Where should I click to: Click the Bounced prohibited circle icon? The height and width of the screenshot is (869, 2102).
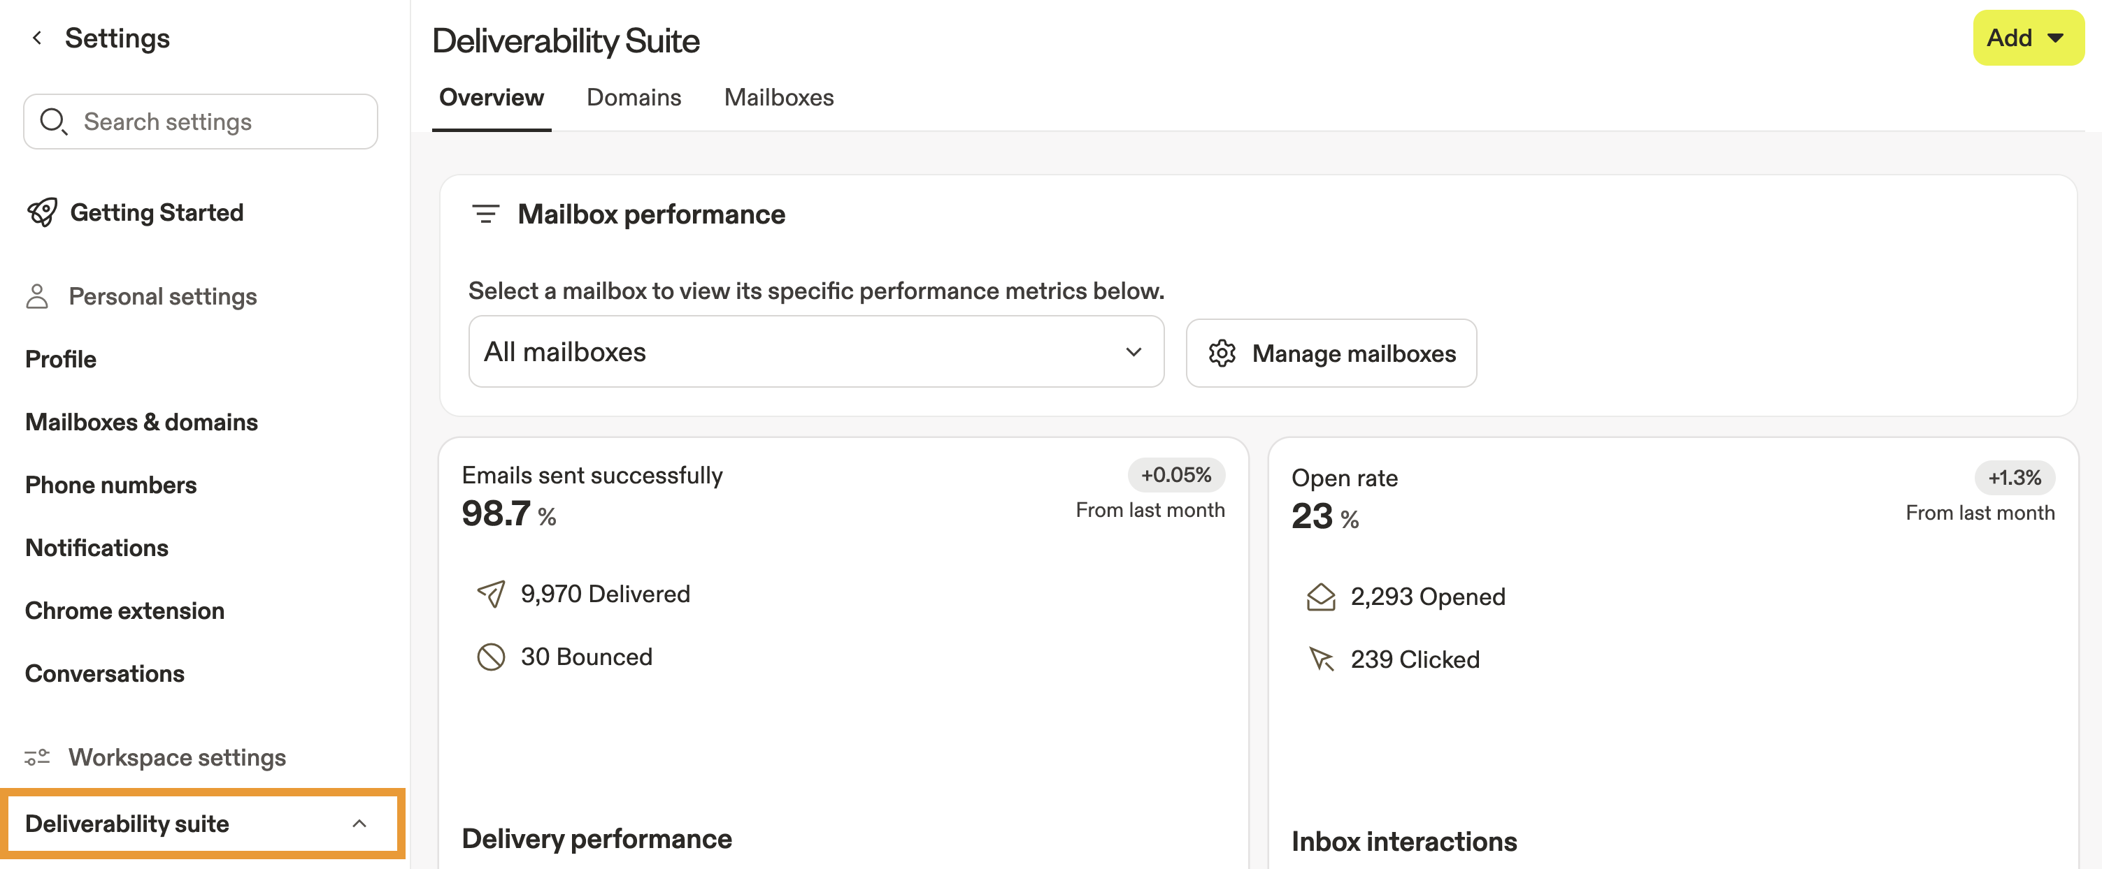click(491, 657)
